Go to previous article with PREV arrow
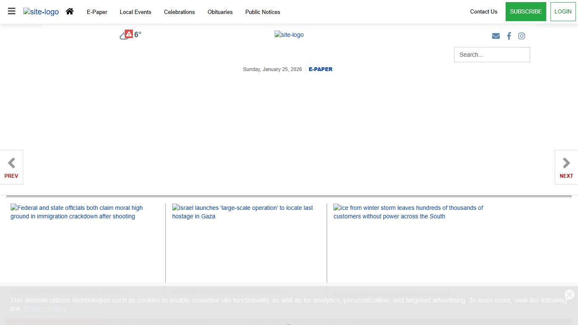Viewport: 578px width, 325px height. tap(11, 167)
